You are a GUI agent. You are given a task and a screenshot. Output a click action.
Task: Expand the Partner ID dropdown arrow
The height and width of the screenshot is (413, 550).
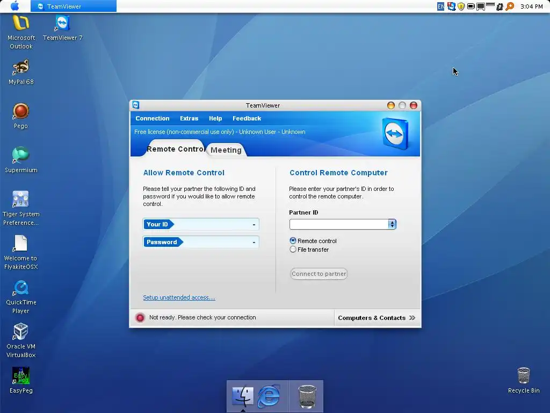pyautogui.click(x=392, y=224)
